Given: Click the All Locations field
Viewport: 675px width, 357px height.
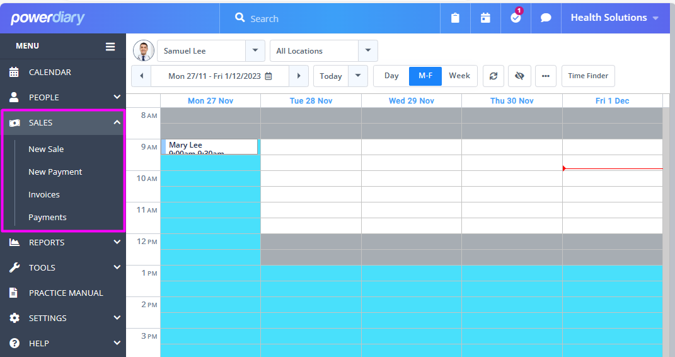Looking at the screenshot, I should (314, 51).
